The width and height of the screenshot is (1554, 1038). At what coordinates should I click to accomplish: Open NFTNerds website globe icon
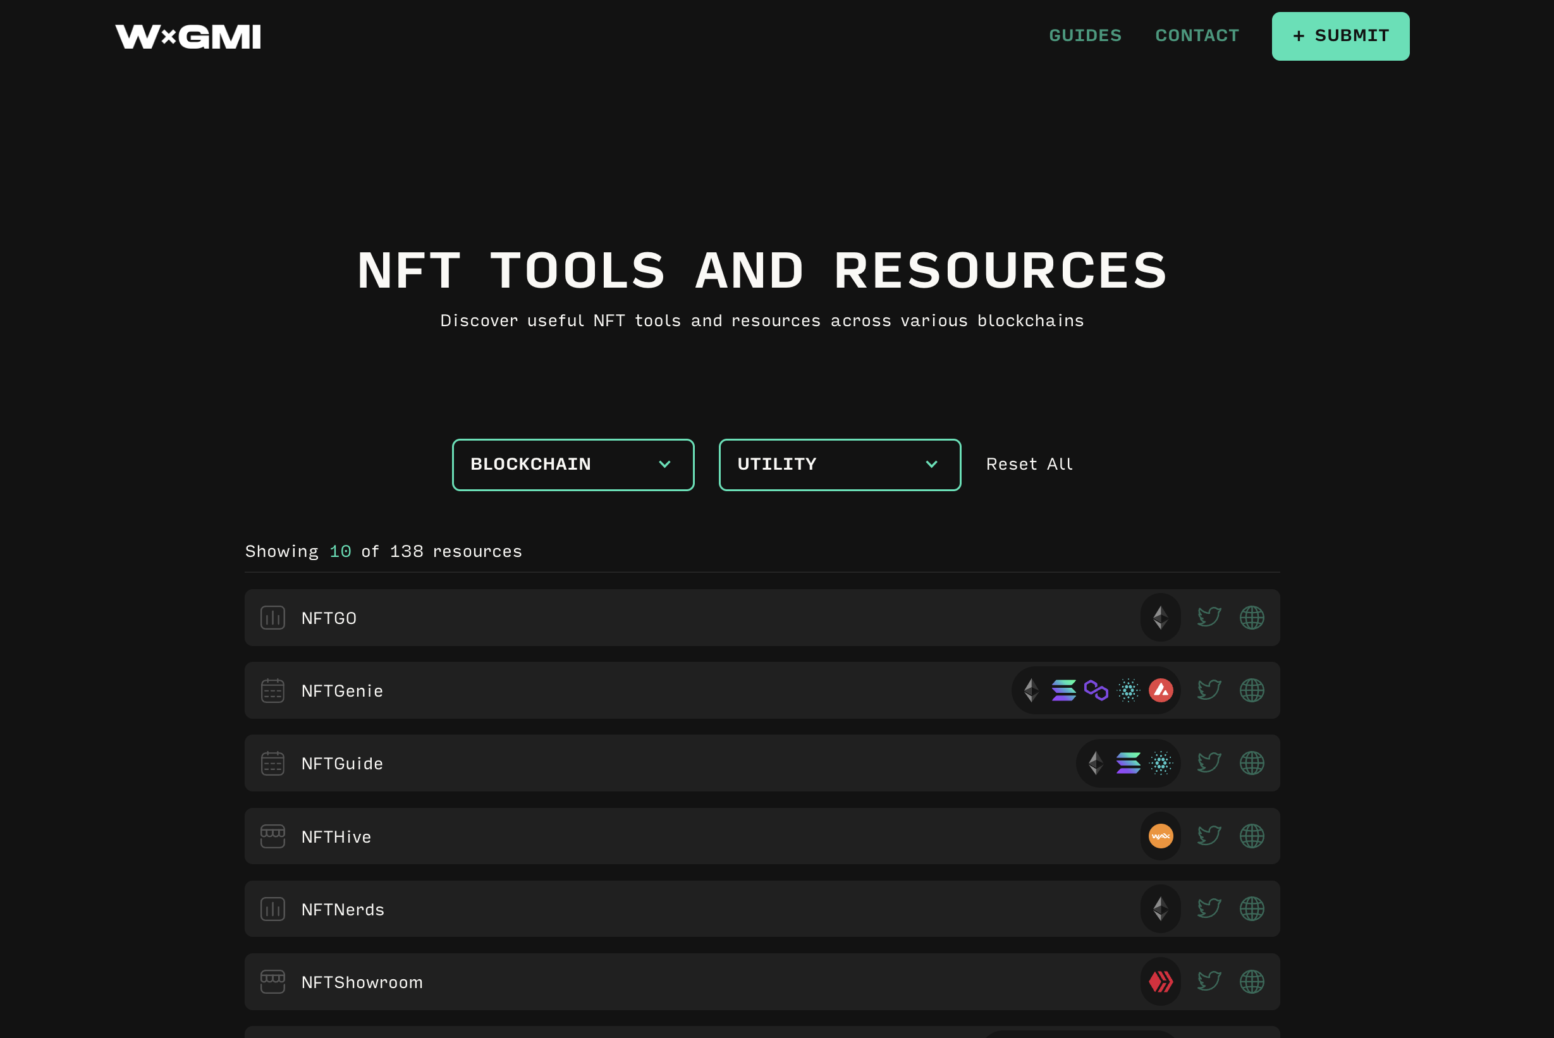pyautogui.click(x=1251, y=909)
